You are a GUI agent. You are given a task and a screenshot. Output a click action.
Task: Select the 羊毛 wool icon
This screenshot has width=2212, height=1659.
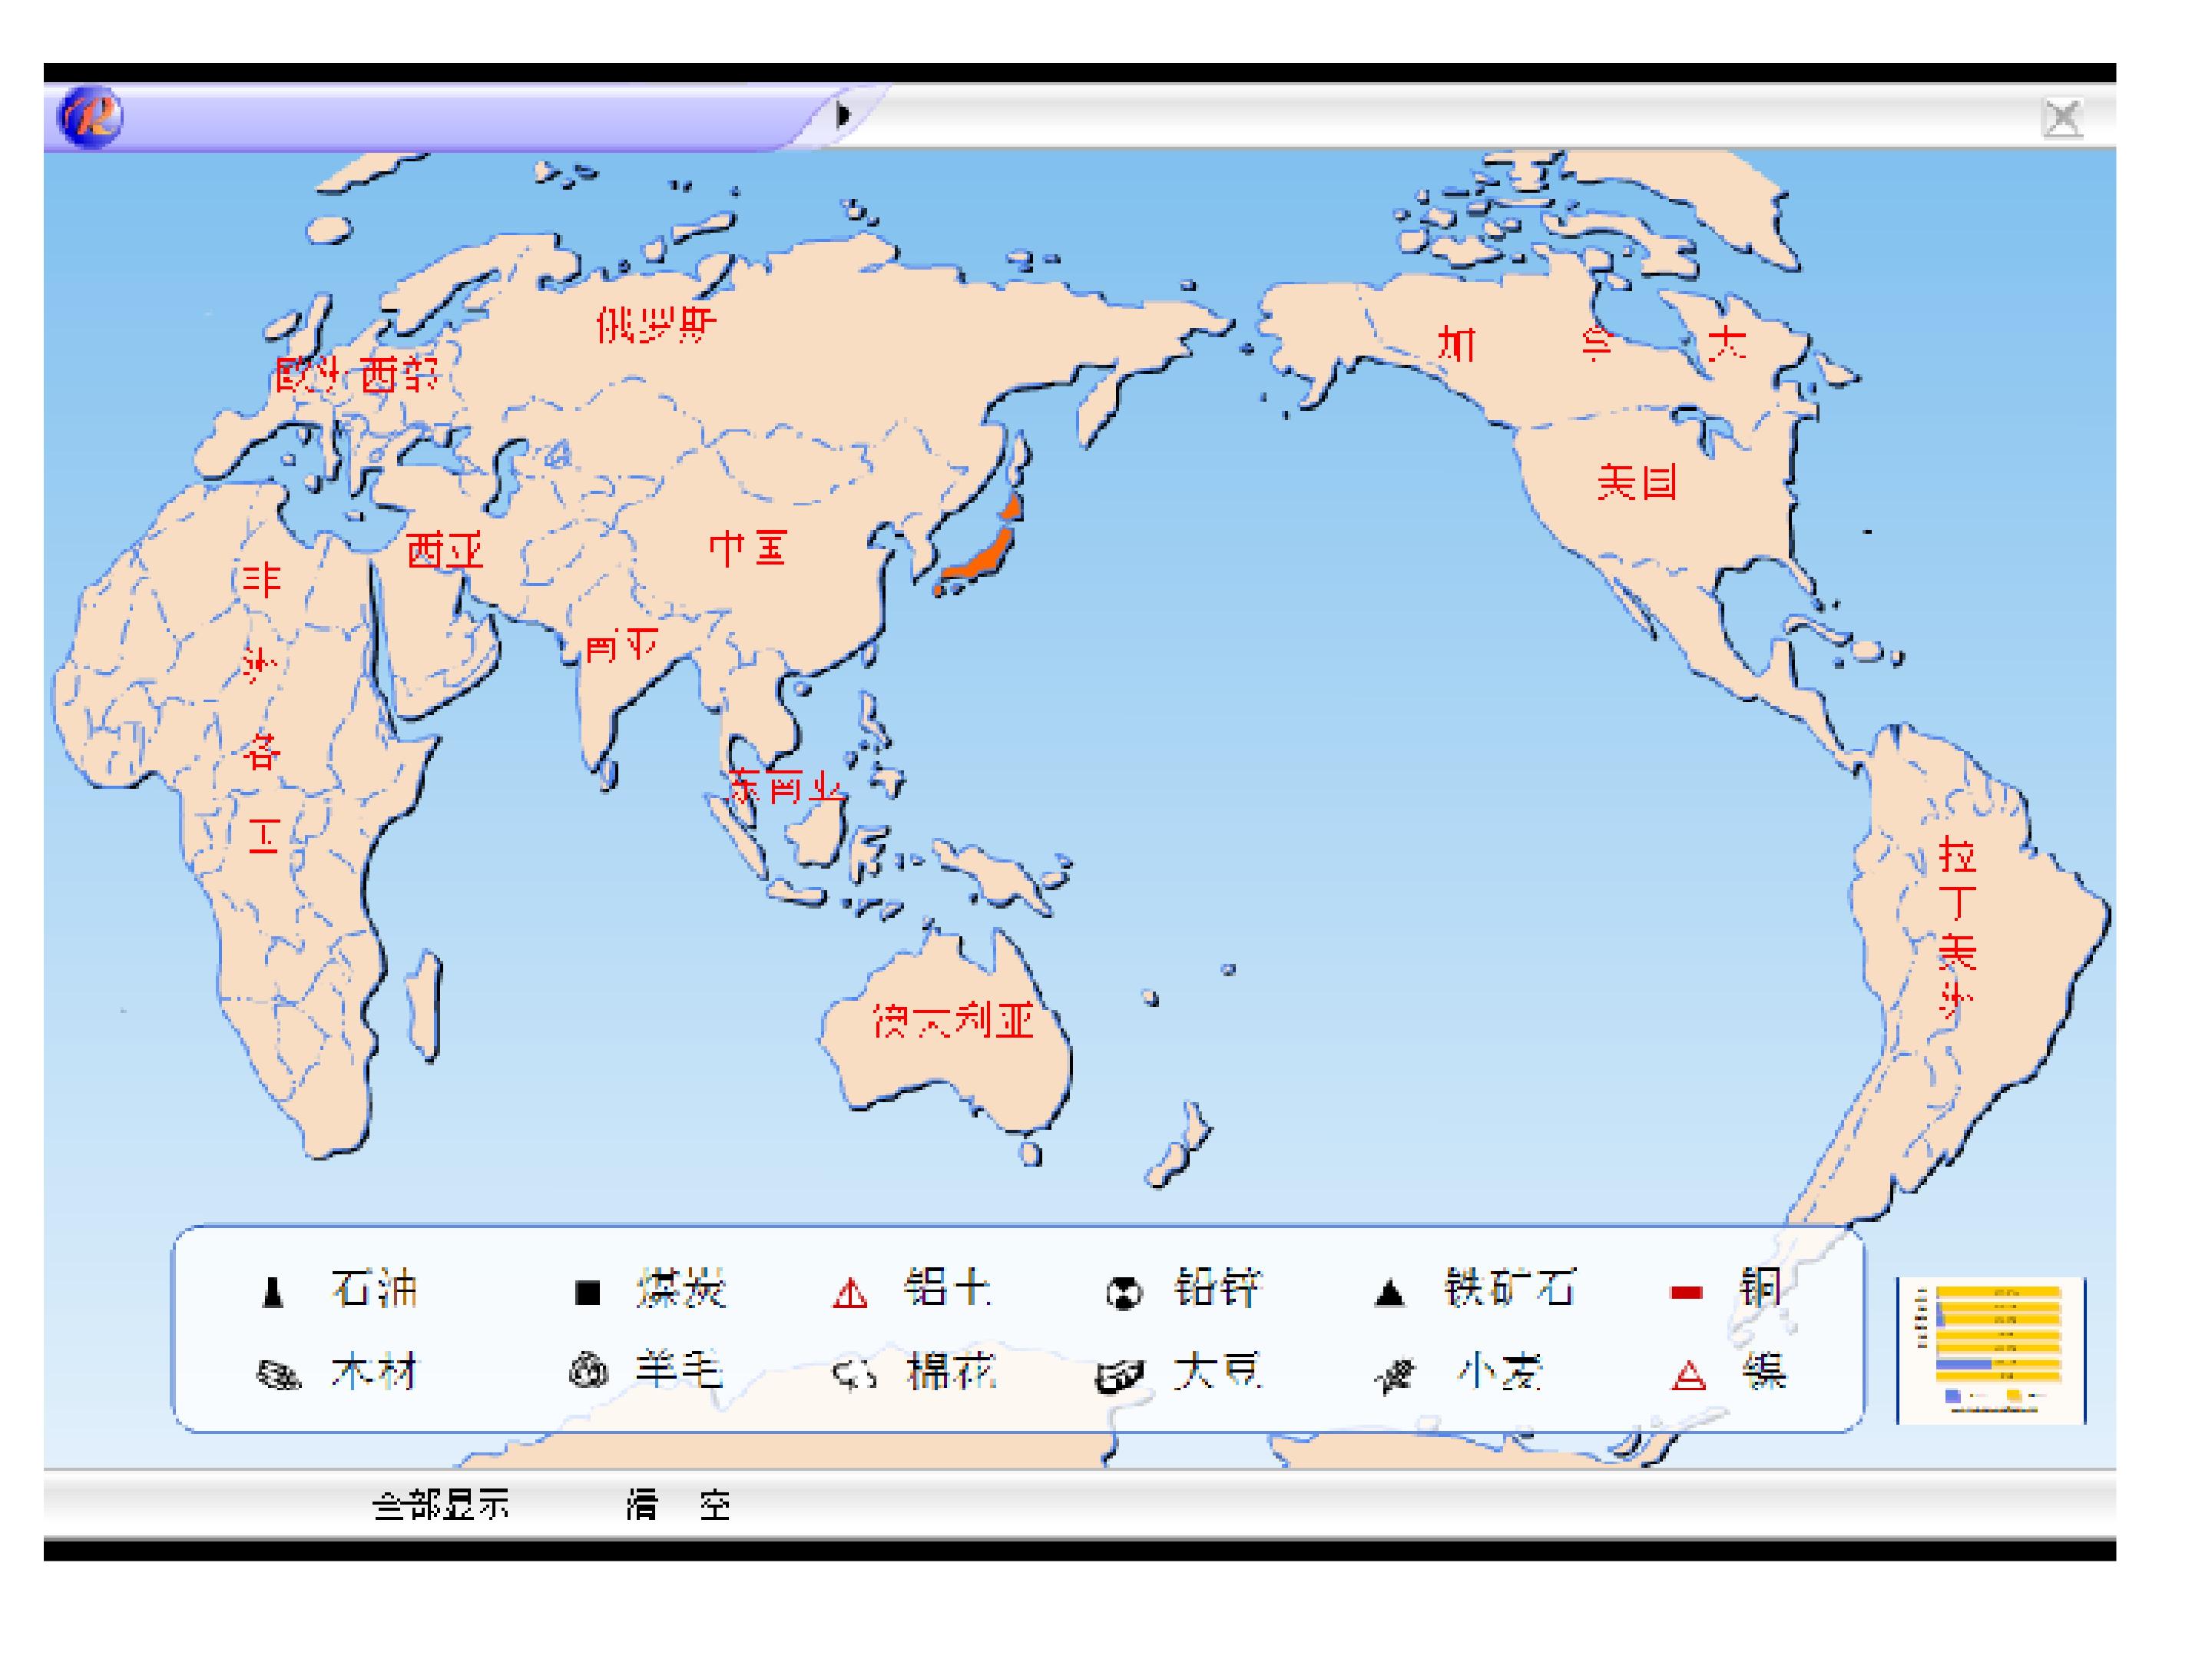click(x=588, y=1371)
